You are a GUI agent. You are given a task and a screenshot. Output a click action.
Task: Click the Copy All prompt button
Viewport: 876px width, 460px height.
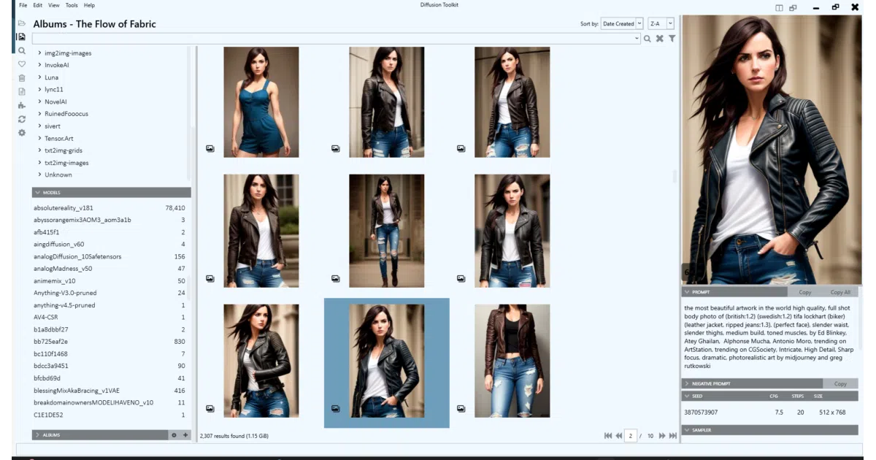tap(840, 292)
